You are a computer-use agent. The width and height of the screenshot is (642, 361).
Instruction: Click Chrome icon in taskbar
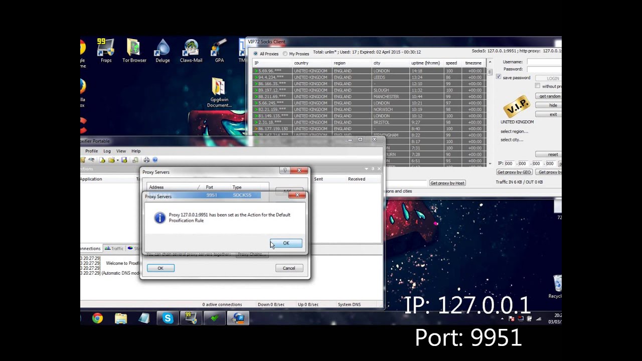coord(97,318)
